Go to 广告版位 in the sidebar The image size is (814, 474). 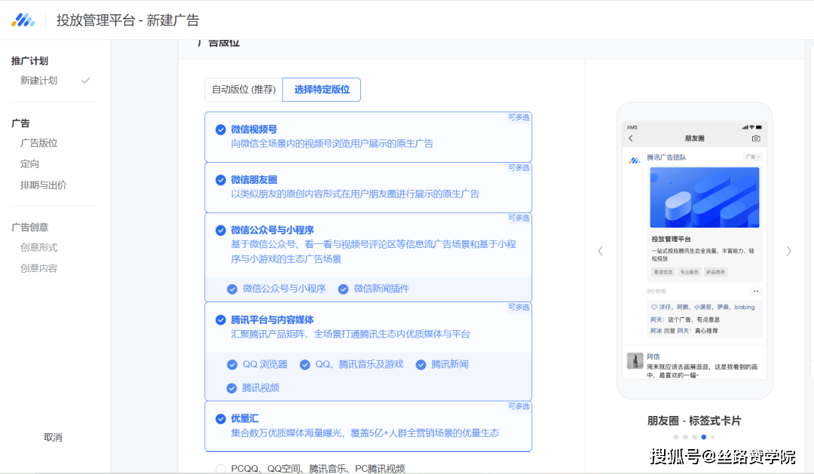39,142
